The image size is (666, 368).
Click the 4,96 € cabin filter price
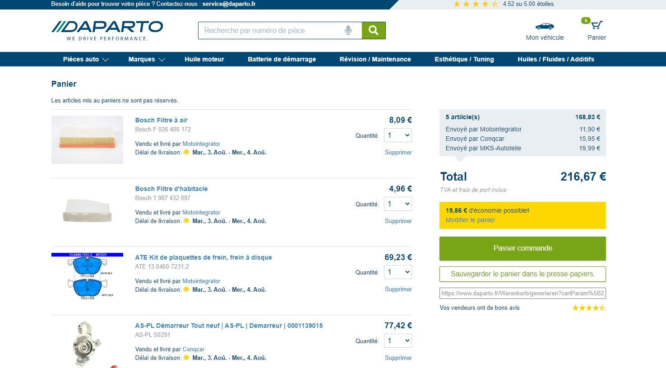401,189
